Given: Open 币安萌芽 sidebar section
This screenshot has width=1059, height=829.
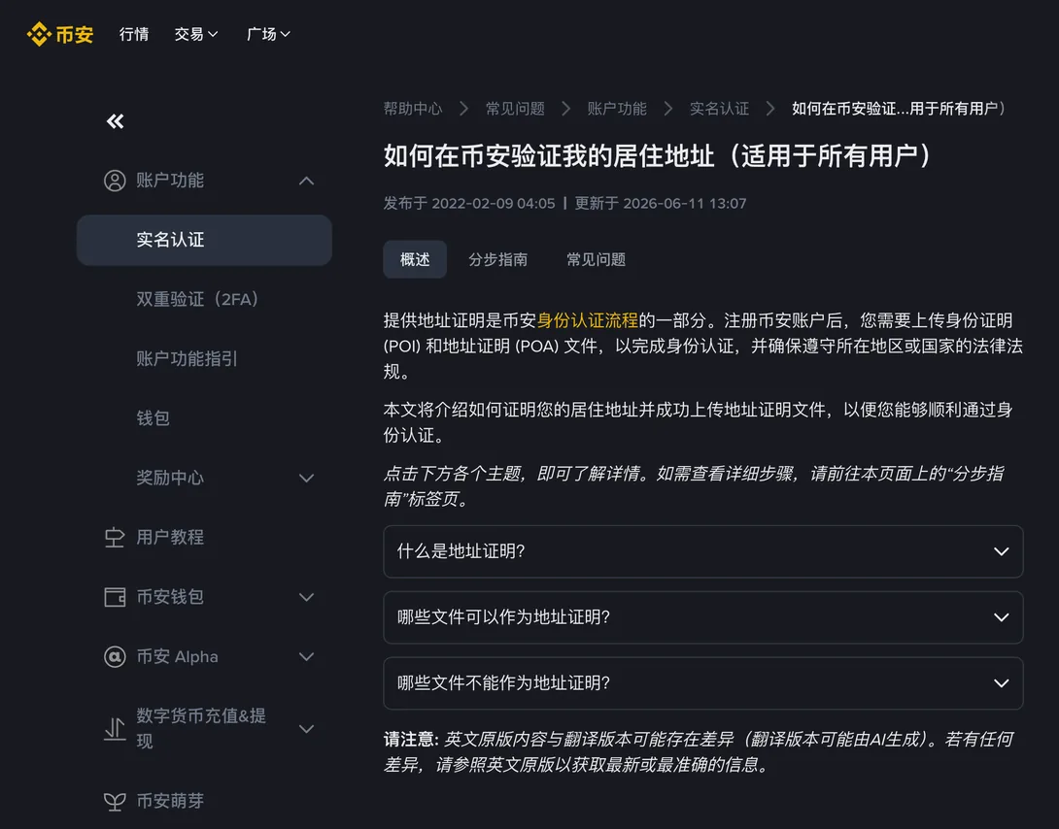Looking at the screenshot, I should tap(169, 801).
